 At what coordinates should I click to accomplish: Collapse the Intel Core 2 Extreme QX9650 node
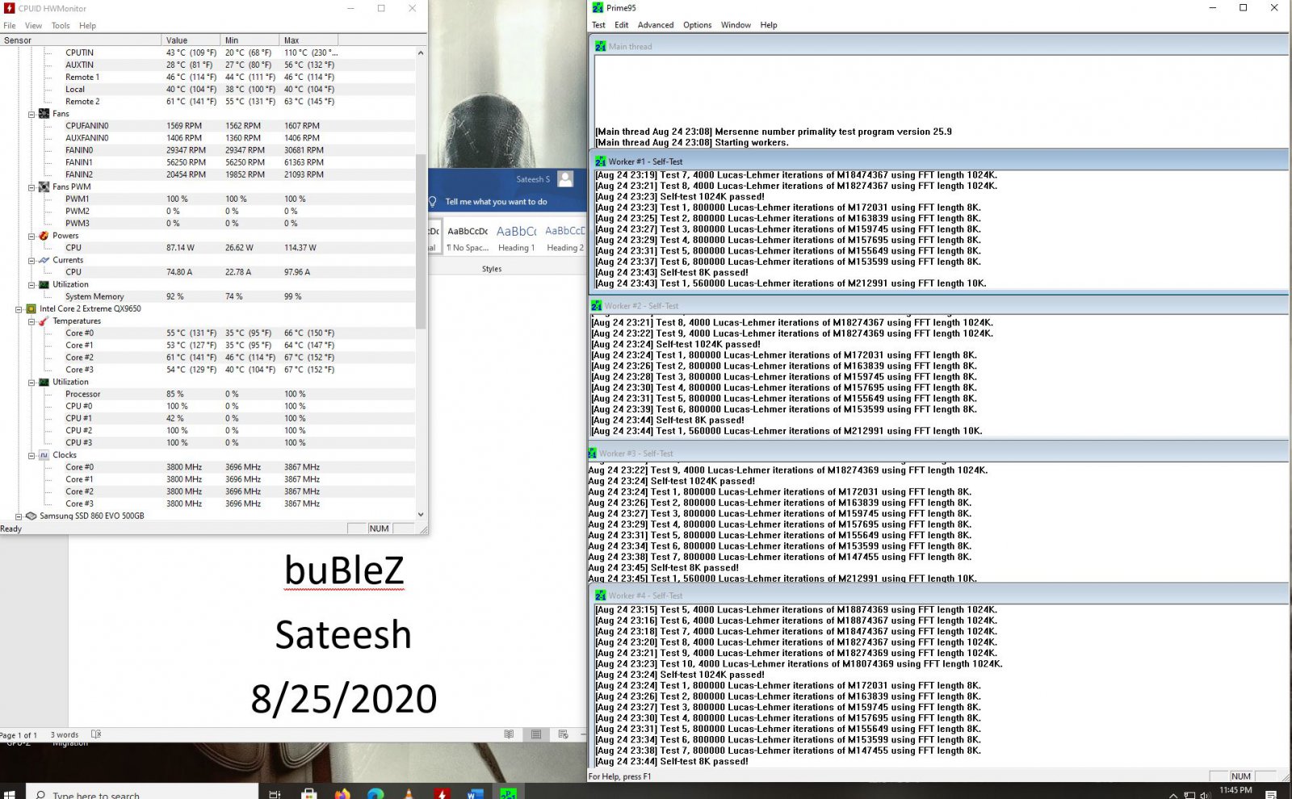[x=19, y=309]
